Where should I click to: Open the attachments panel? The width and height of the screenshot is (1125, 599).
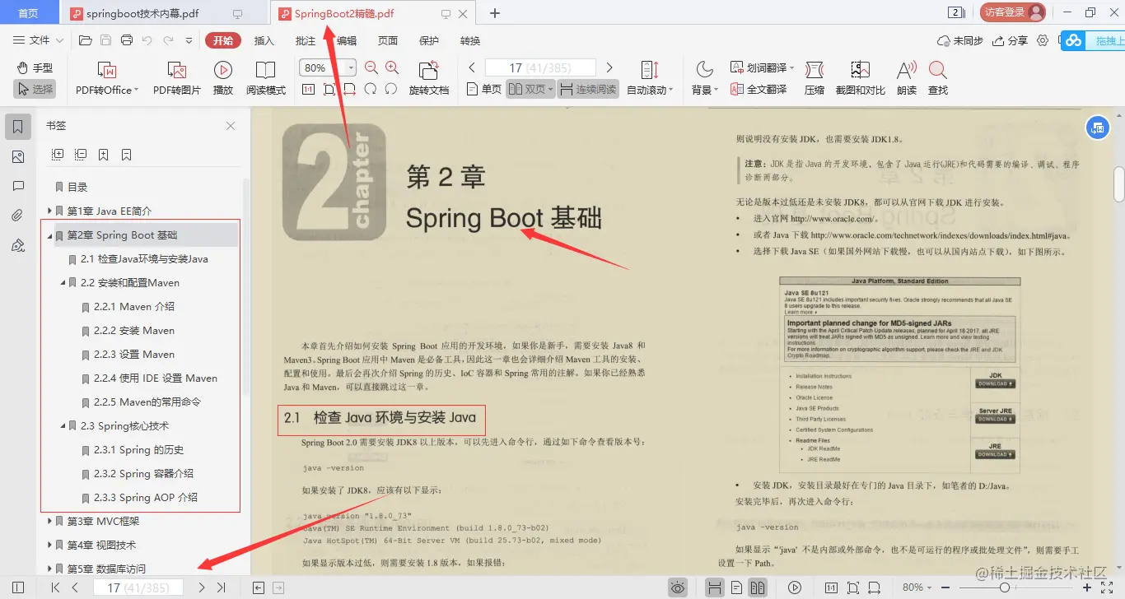tap(18, 215)
